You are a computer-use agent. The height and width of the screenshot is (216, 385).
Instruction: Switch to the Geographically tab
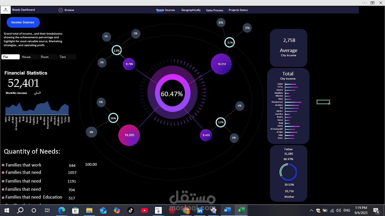191,10
